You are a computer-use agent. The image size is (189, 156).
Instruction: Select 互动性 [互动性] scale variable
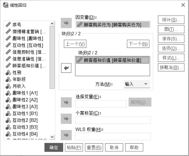pyautogui.click(x=27, y=45)
